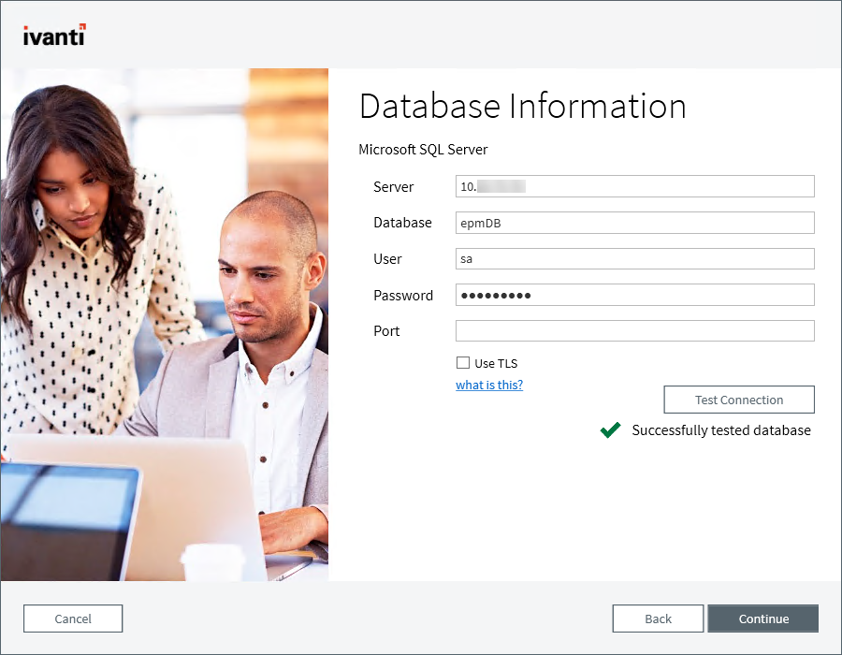842x655 pixels.
Task: Open the "what is this?" help link
Action: coord(488,385)
